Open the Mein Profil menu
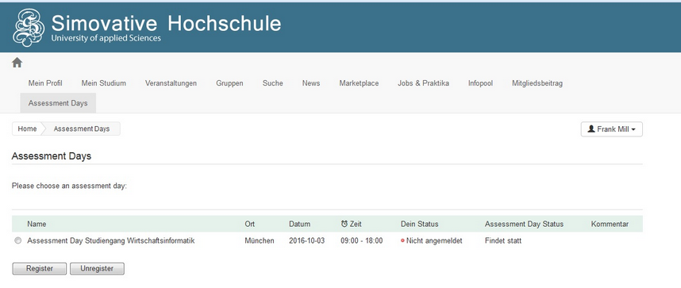This screenshot has height=288, width=681. [45, 83]
